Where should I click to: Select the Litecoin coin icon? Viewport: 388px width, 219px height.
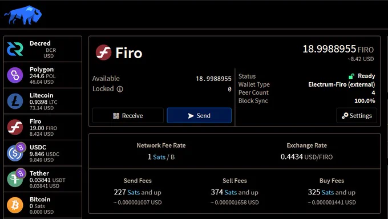(15, 101)
